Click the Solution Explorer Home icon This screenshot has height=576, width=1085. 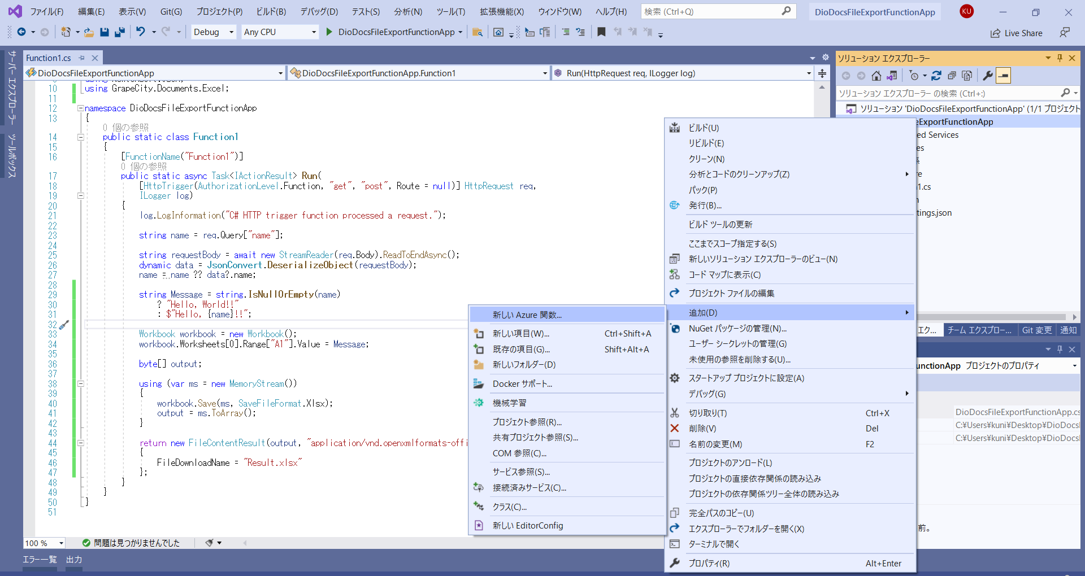coord(876,76)
